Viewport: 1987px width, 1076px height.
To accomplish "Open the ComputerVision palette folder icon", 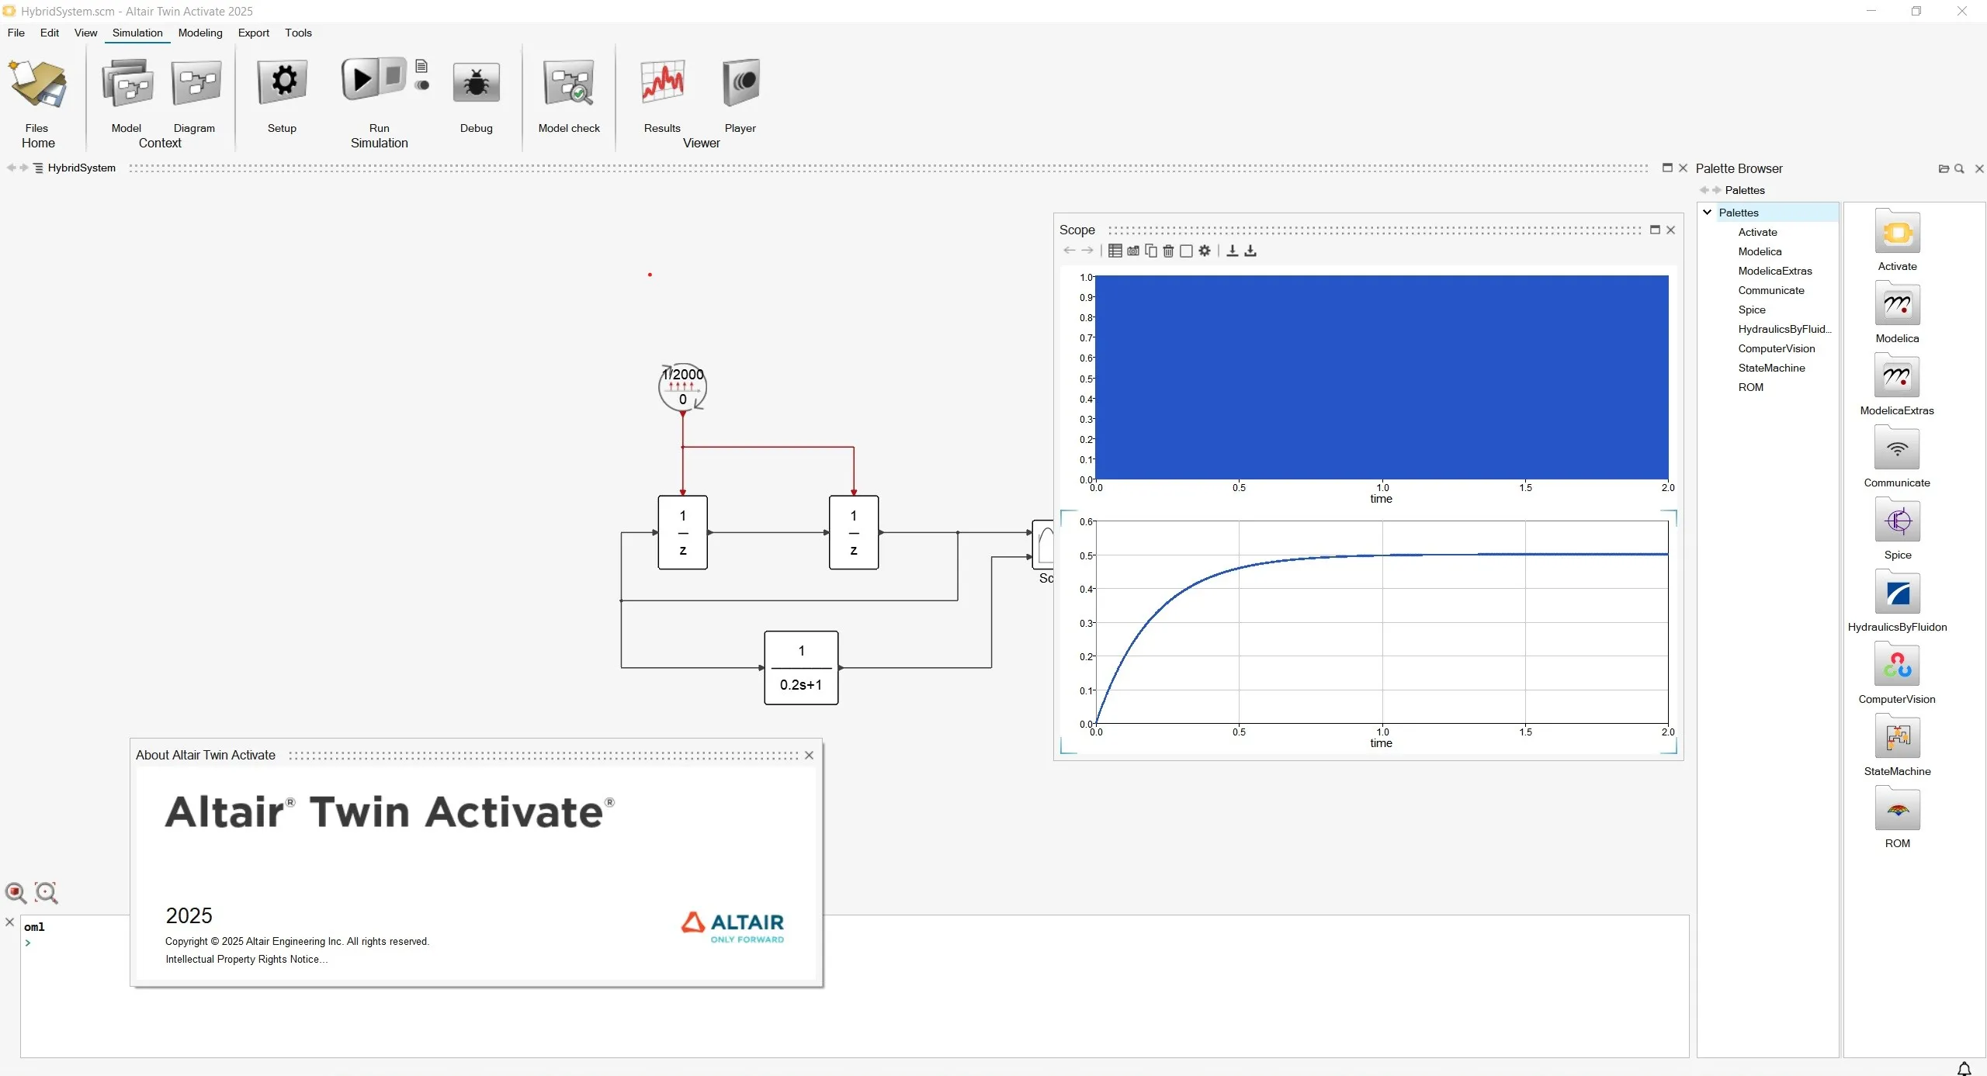I will (x=1897, y=665).
